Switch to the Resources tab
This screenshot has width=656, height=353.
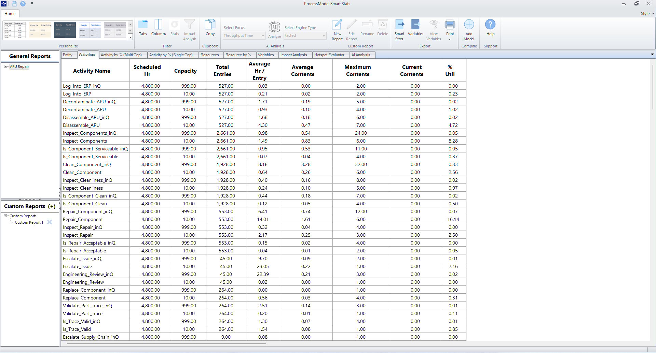point(209,55)
